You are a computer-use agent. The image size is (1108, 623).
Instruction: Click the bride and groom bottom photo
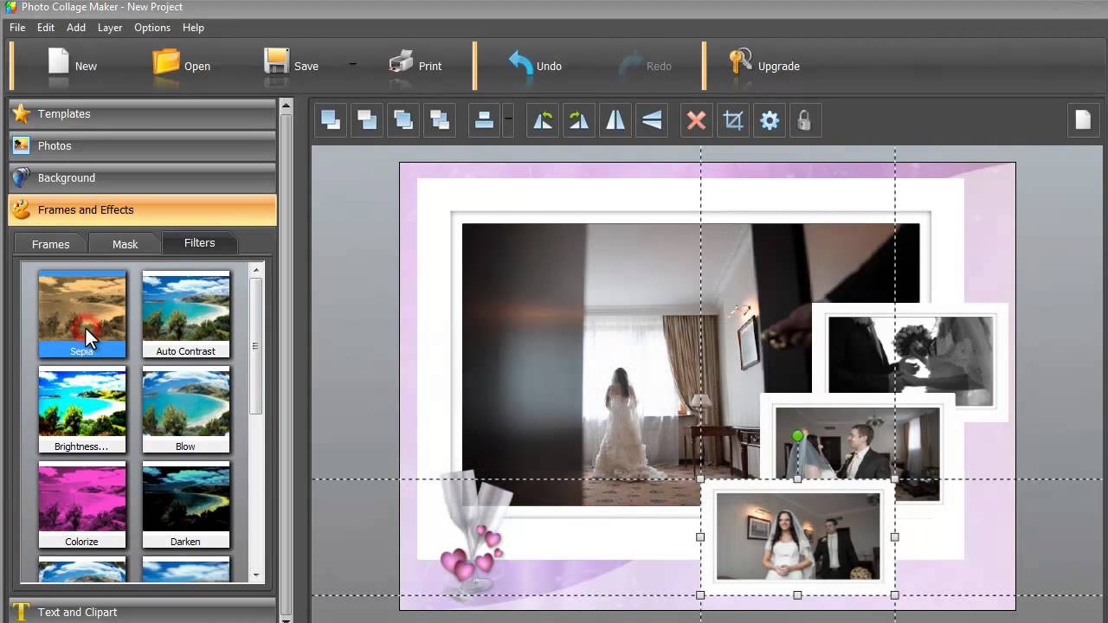pyautogui.click(x=797, y=536)
